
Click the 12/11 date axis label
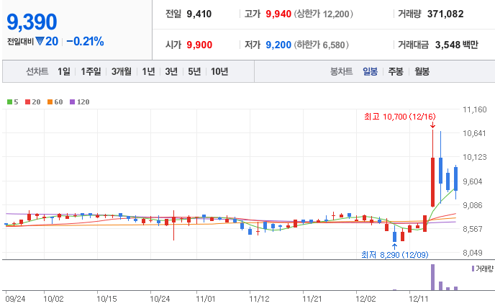(x=419, y=299)
